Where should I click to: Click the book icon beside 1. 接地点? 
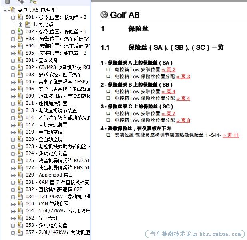pyautogui.click(x=28, y=24)
